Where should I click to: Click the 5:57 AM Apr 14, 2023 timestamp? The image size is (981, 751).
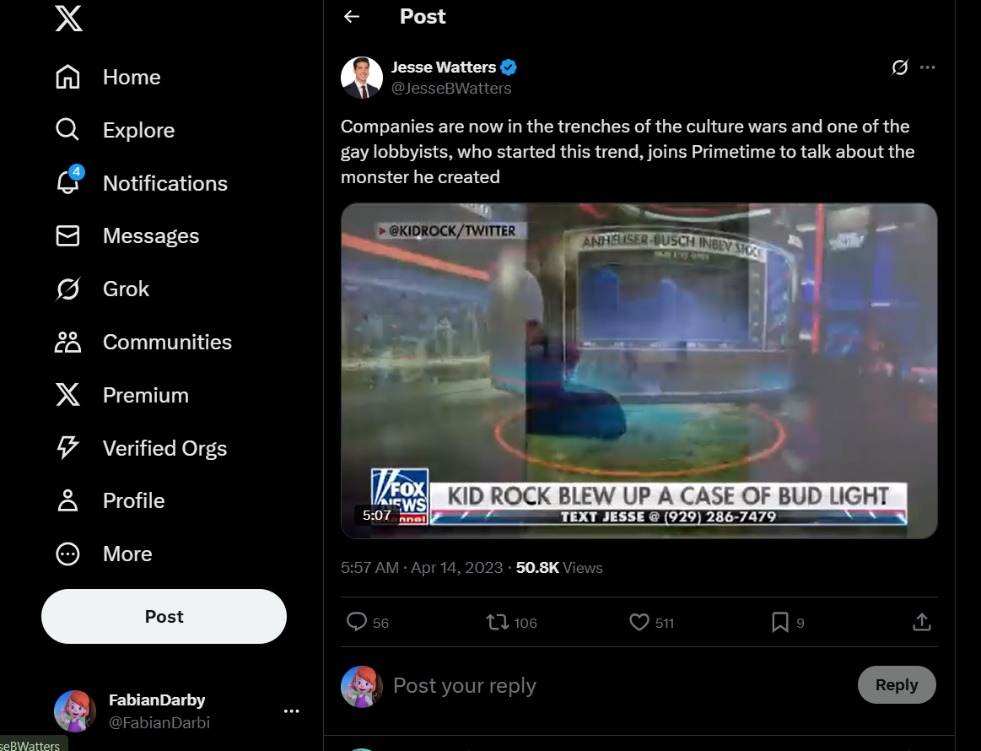422,568
